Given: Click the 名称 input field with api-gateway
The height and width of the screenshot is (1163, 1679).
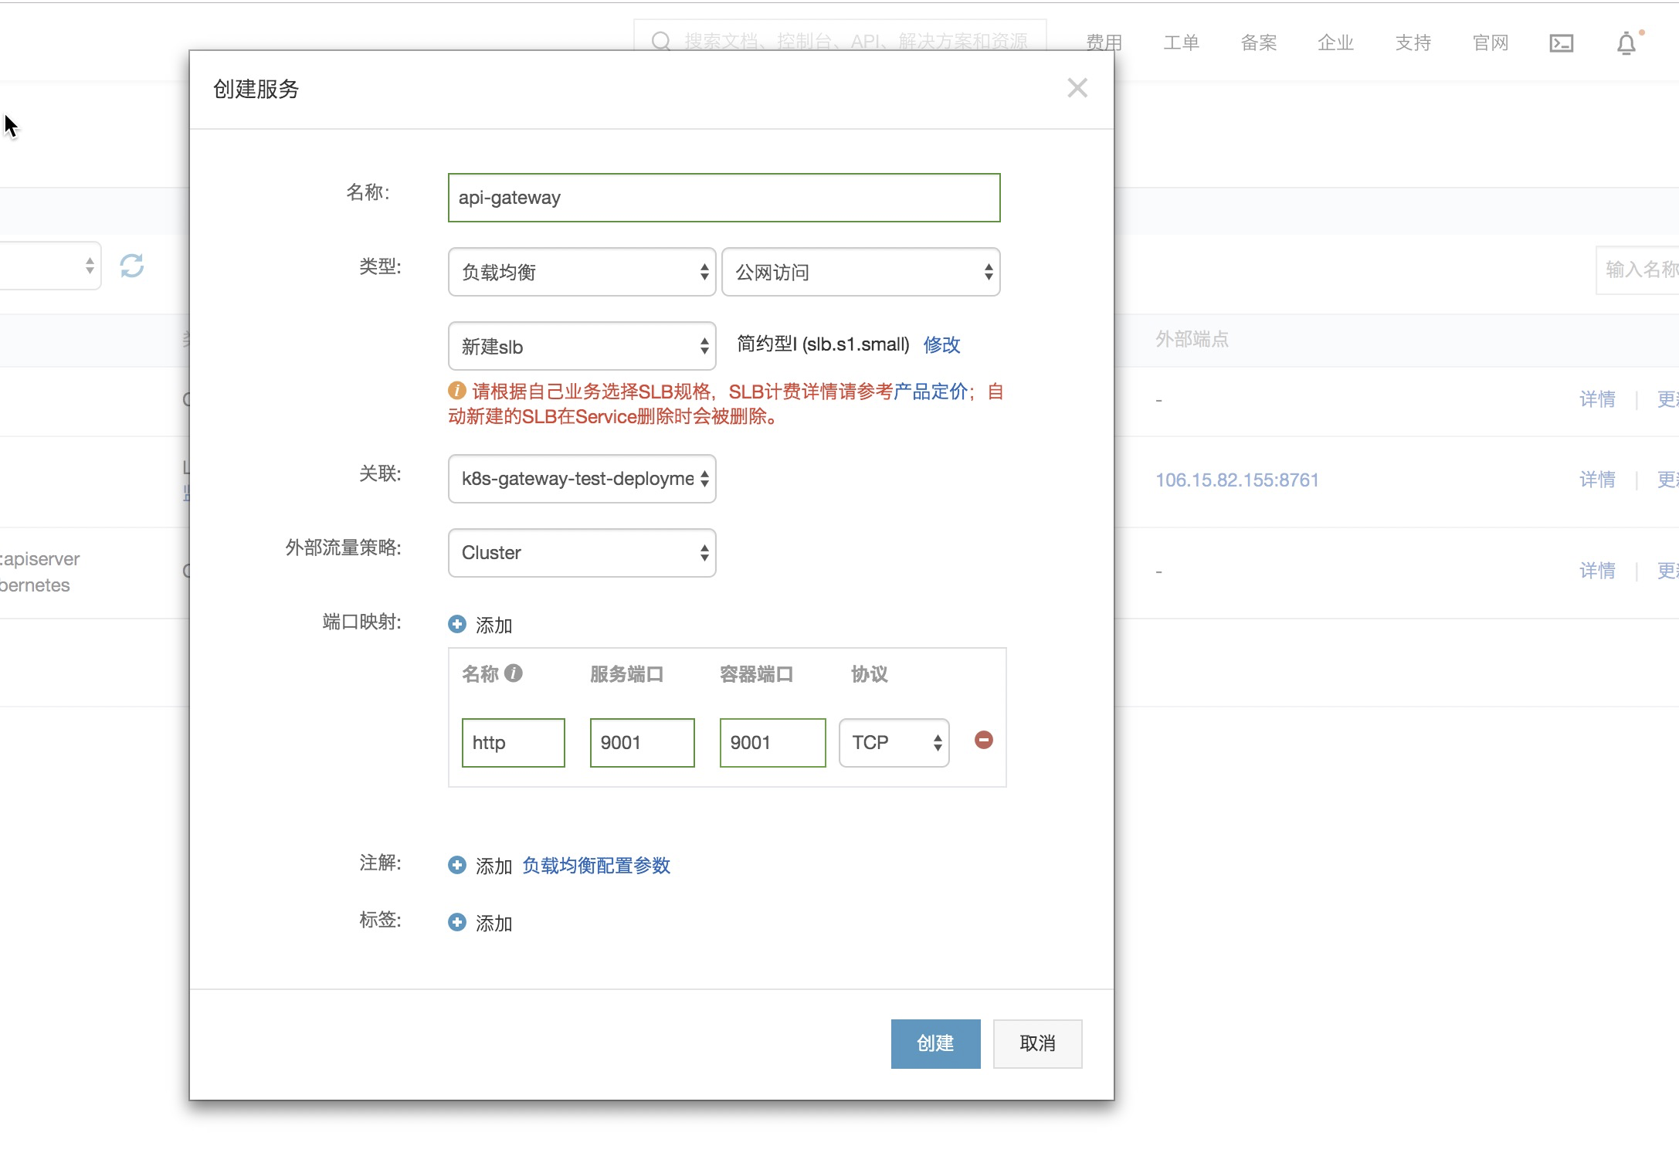Looking at the screenshot, I should coord(724,198).
